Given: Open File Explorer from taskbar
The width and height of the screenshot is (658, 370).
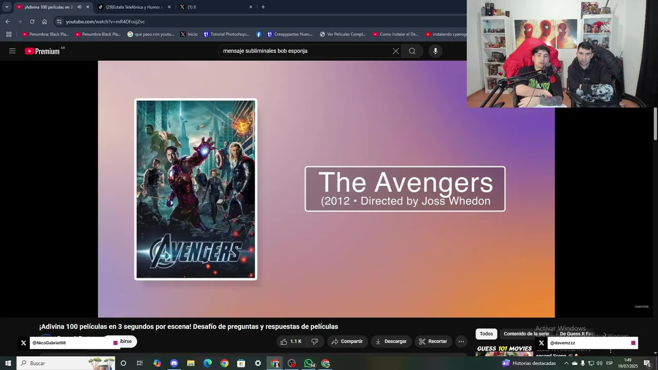Looking at the screenshot, I should (x=191, y=363).
